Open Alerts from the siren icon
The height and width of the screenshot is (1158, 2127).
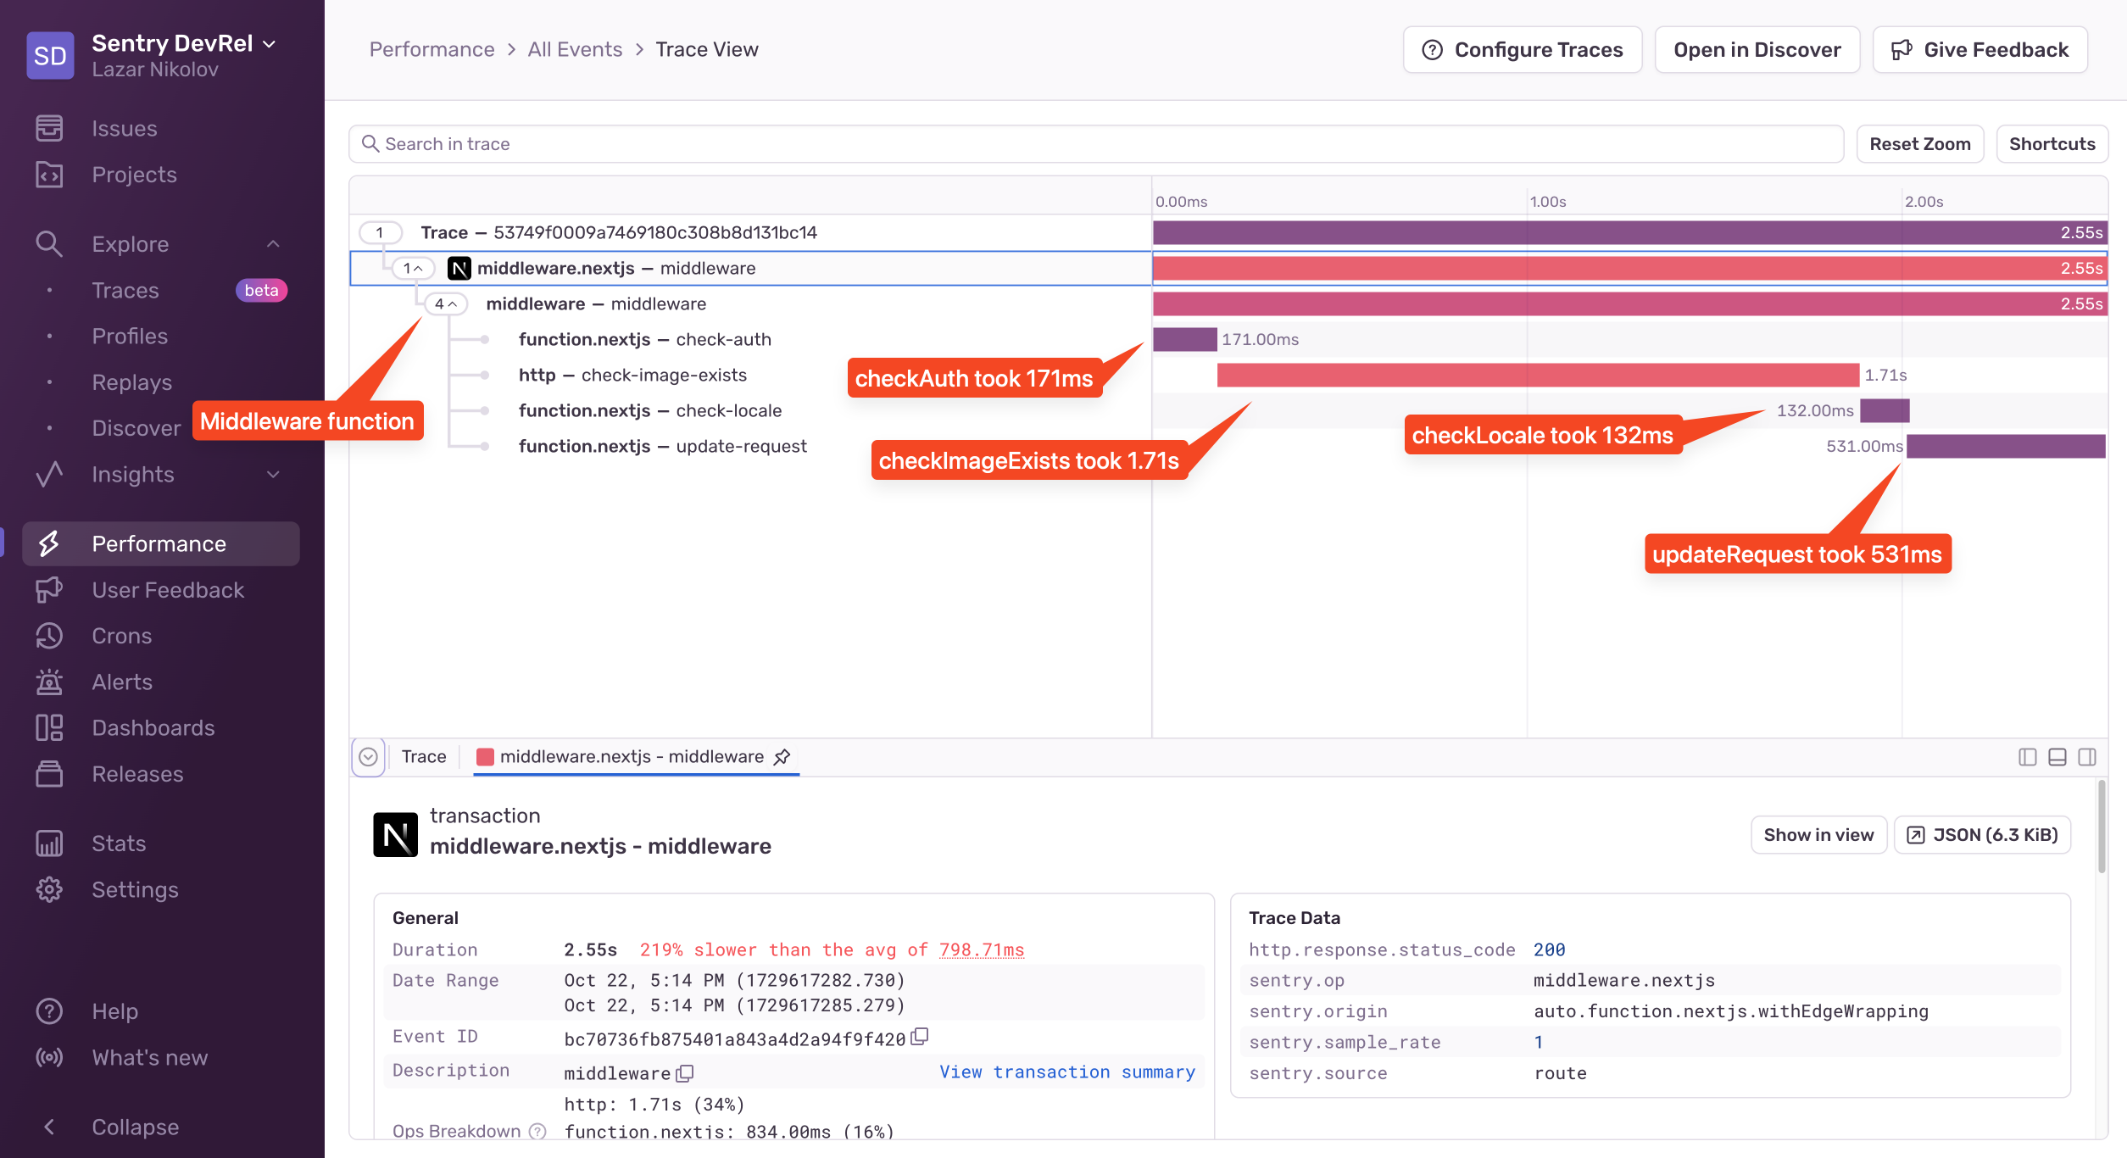[49, 682]
